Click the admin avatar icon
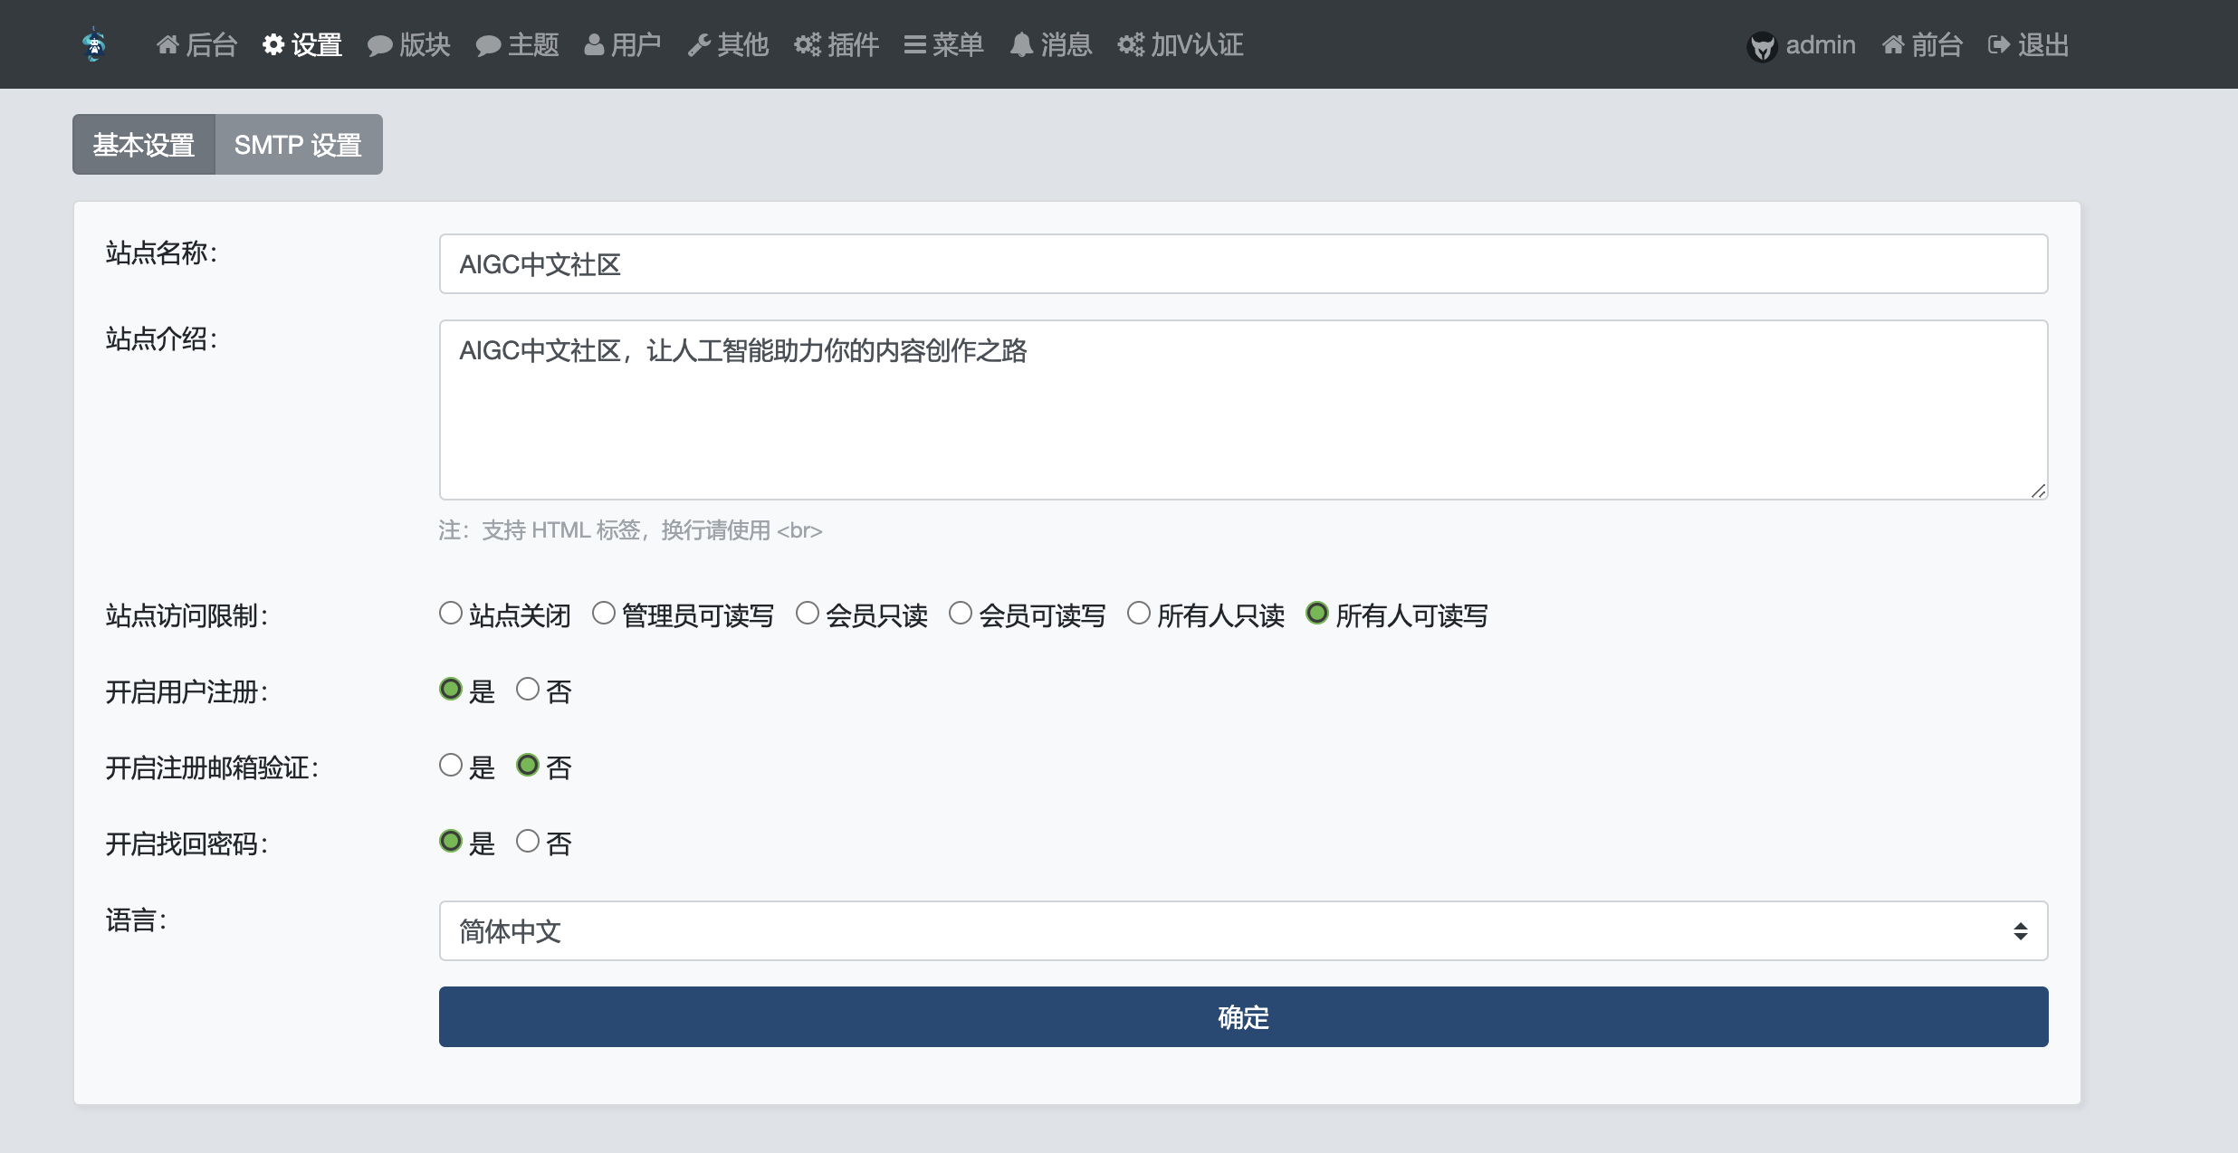This screenshot has width=2238, height=1153. coord(1762,46)
